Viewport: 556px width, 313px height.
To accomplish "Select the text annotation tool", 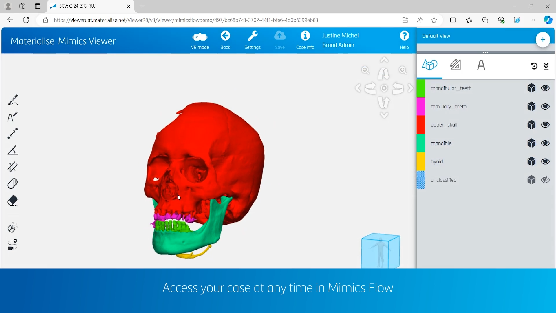I will click(x=12, y=117).
